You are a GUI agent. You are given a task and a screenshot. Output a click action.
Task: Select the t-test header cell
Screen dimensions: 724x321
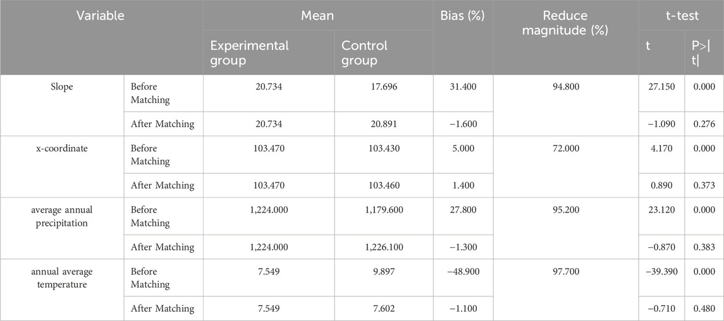click(x=682, y=16)
